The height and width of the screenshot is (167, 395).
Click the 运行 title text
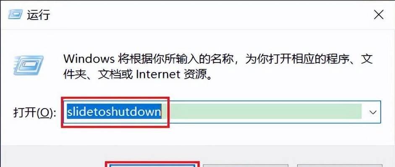39,15
